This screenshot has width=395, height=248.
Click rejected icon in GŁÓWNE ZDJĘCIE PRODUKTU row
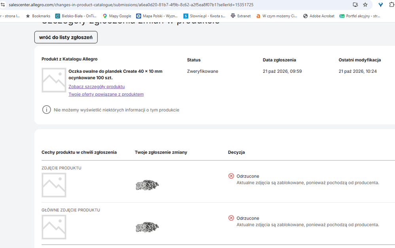click(231, 218)
